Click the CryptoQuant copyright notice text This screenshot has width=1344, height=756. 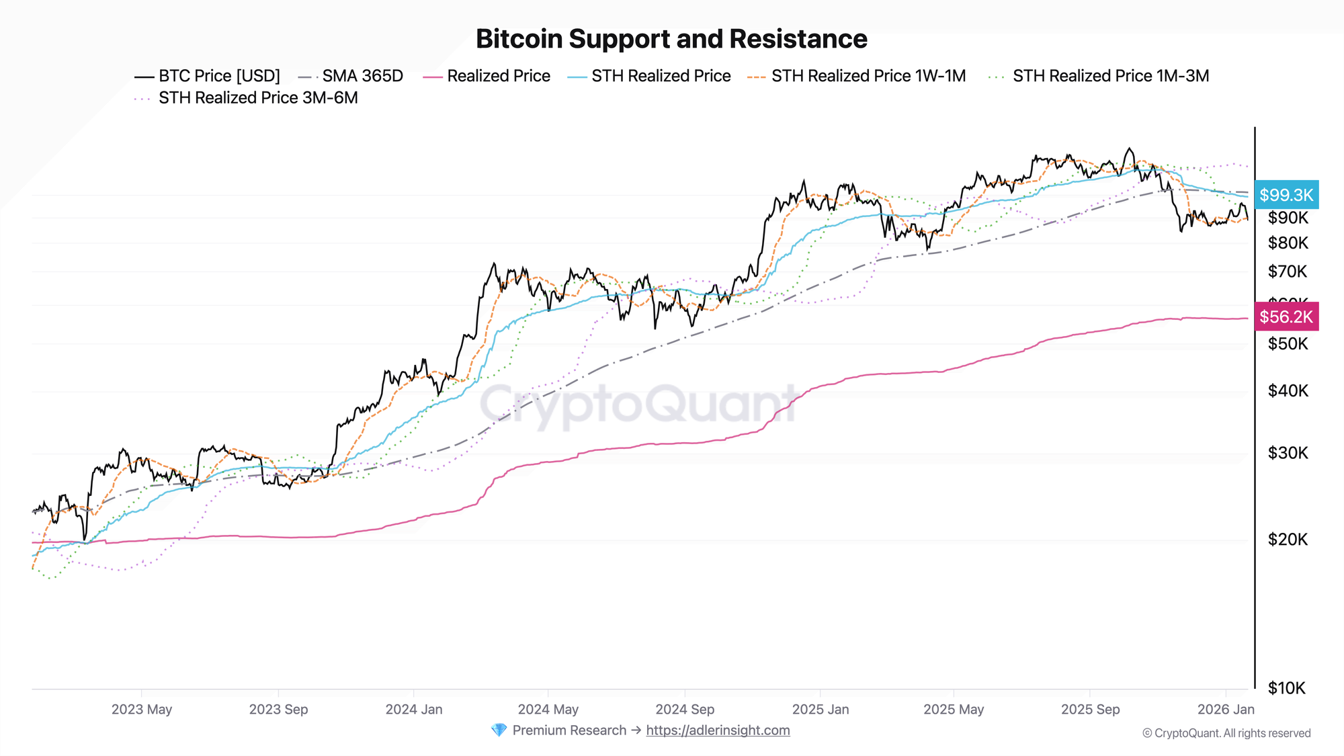[1226, 733]
